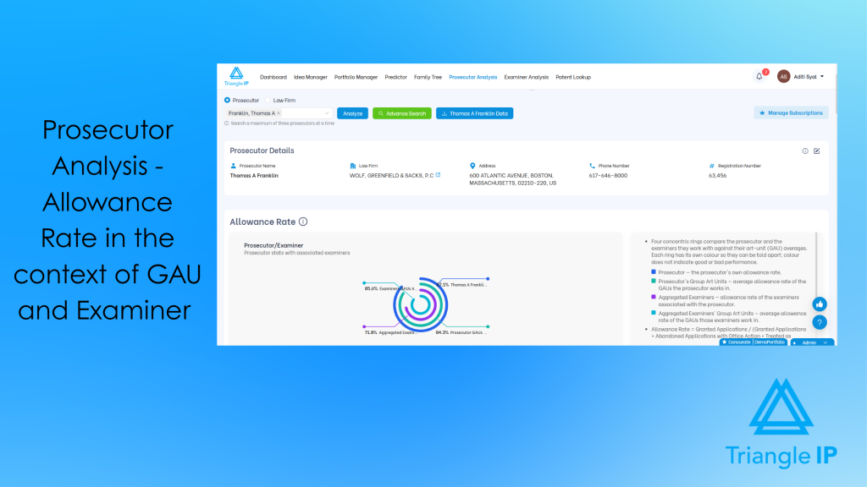Click the Triangle IP logo in navbar
867x487 pixels.
[x=236, y=76]
